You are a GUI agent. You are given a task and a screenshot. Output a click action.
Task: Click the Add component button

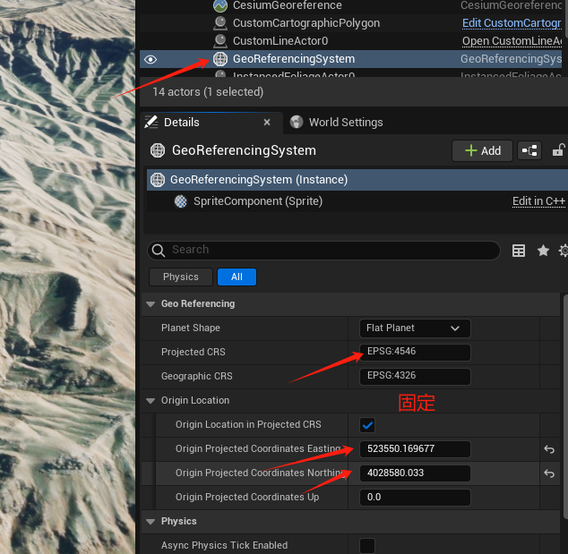click(x=482, y=150)
